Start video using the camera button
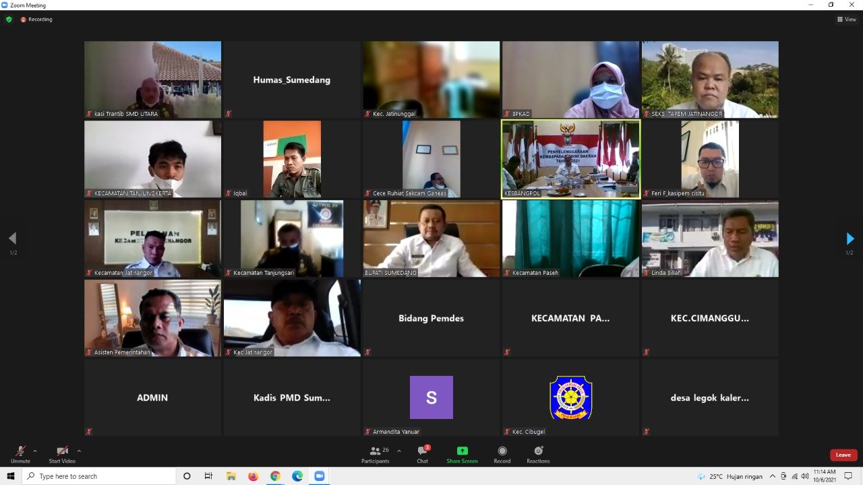The height and width of the screenshot is (485, 863). click(62, 452)
